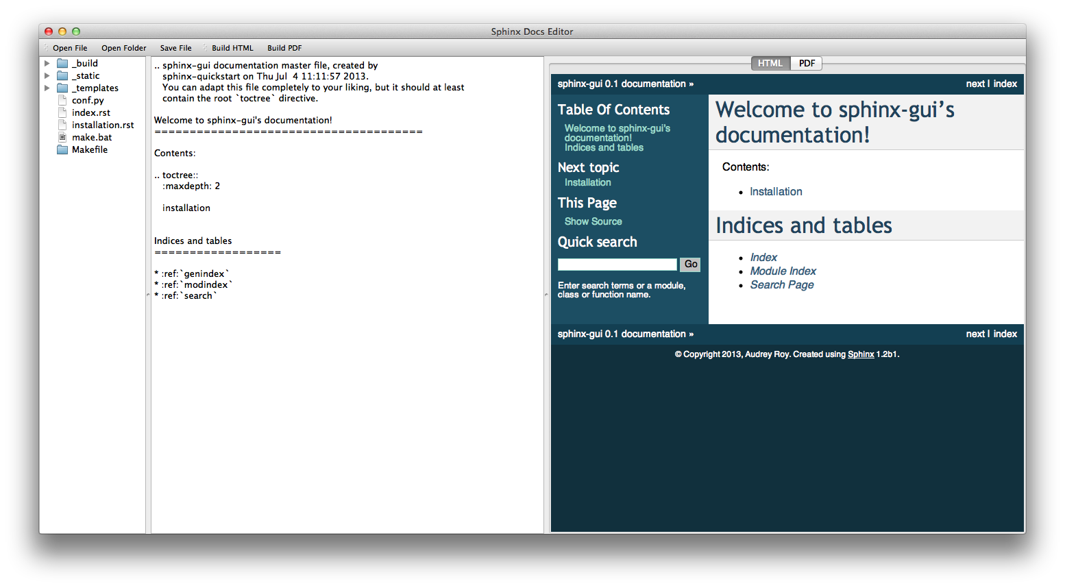
Task: Click the _build folder icon
Action: click(62, 64)
